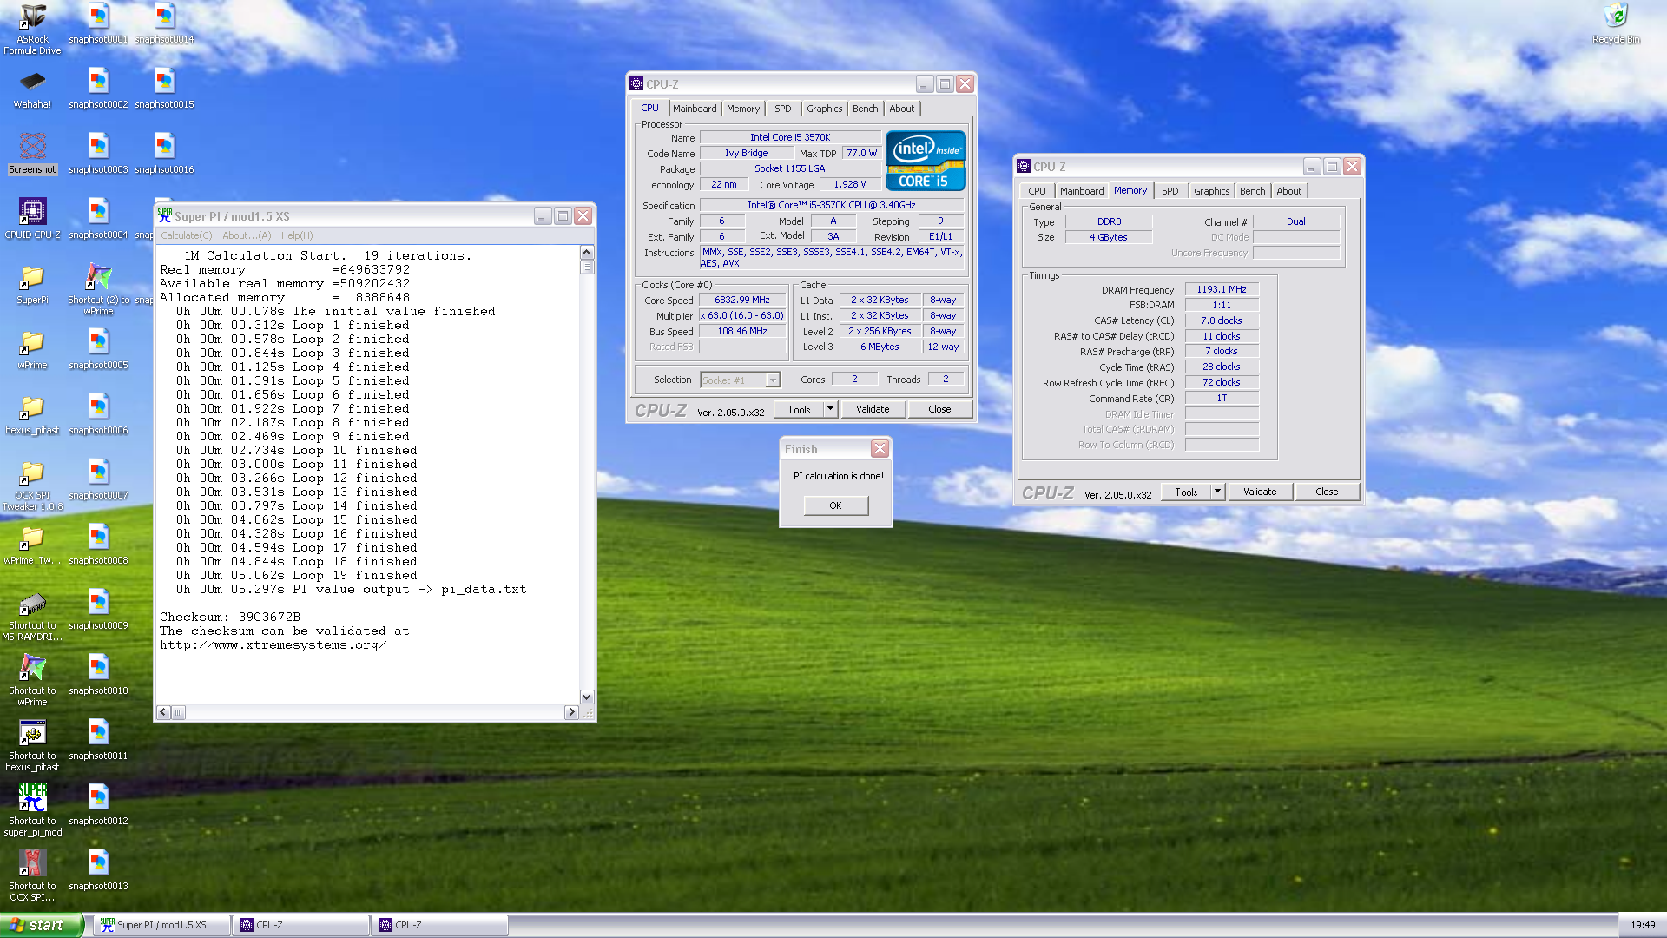This screenshot has width=1667, height=938.
Task: Open the Wahaha! desktop shortcut
Action: (32, 89)
